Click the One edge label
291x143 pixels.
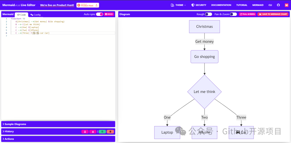(167, 117)
